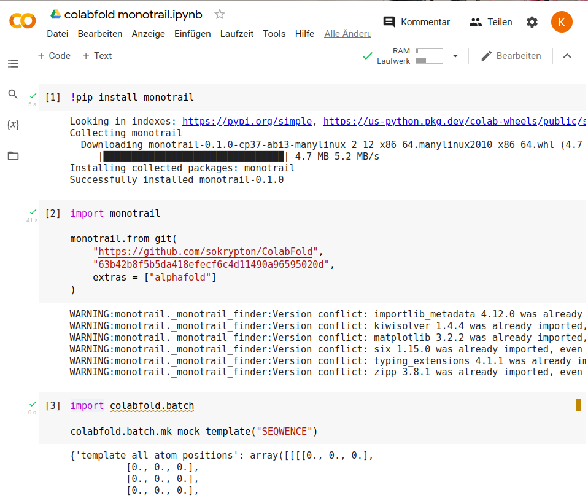
Task: Click the orange marker at cell [3] right edge
Action: (x=578, y=405)
